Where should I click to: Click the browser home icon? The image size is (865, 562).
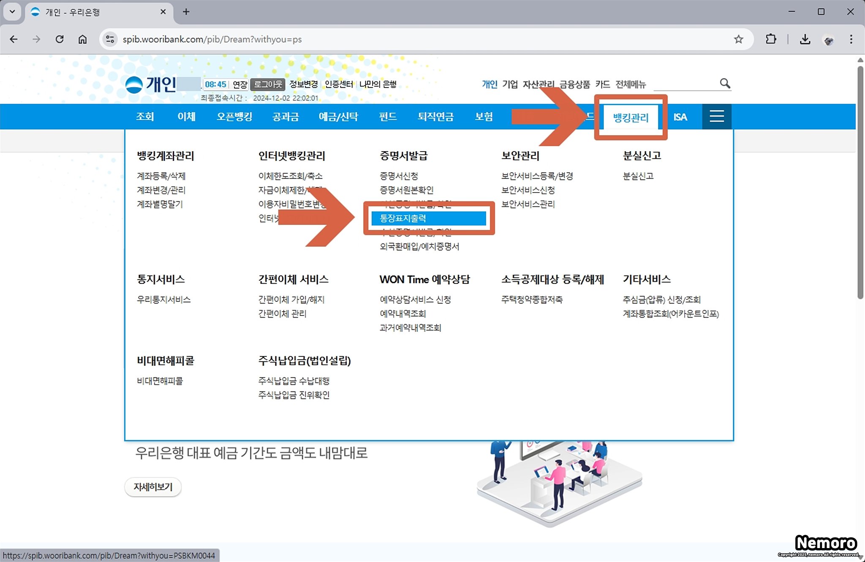pyautogui.click(x=82, y=39)
